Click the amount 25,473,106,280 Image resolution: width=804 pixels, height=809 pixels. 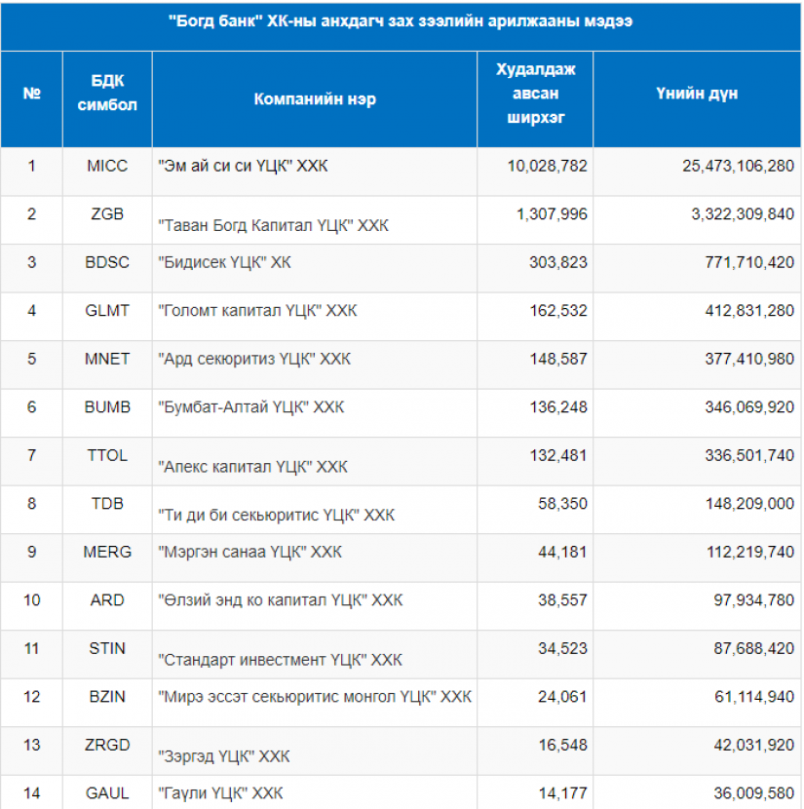point(738,166)
